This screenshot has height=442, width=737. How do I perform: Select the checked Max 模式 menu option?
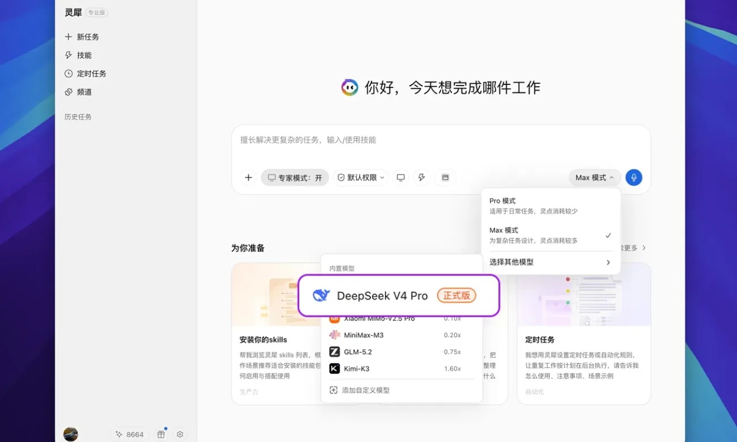(x=550, y=235)
